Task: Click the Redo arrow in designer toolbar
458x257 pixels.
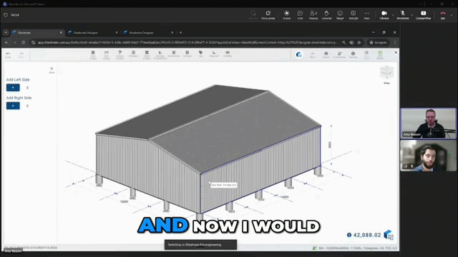Action: tap(21, 55)
